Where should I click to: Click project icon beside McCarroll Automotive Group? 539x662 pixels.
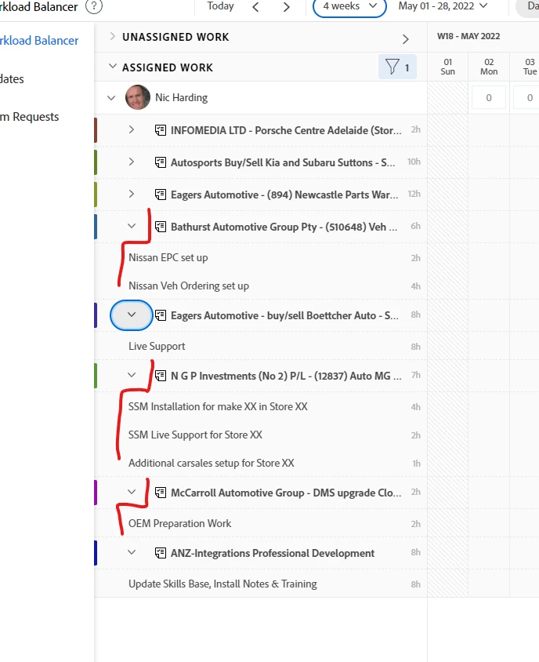[x=161, y=493]
